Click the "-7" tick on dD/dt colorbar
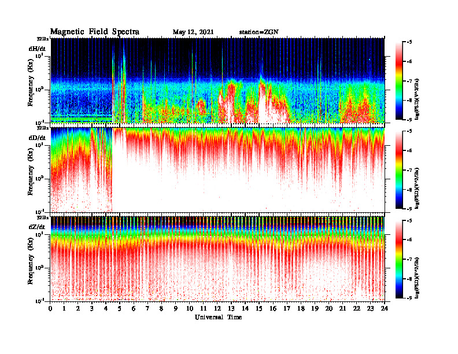 [x=409, y=170]
